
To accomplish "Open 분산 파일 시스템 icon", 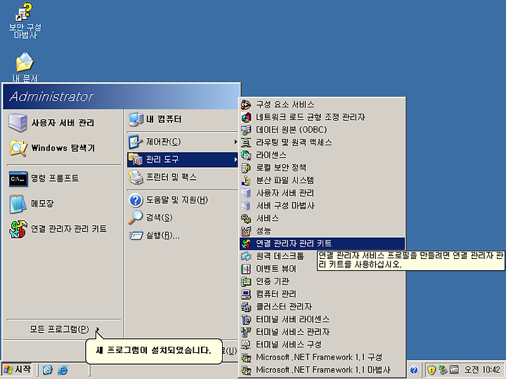I will coord(246,180).
